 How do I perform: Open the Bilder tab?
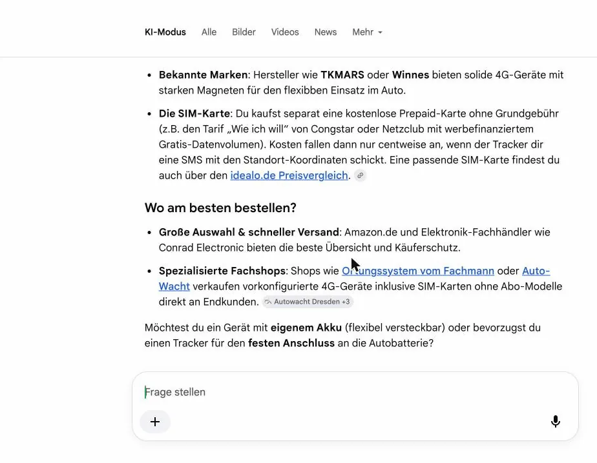[244, 32]
